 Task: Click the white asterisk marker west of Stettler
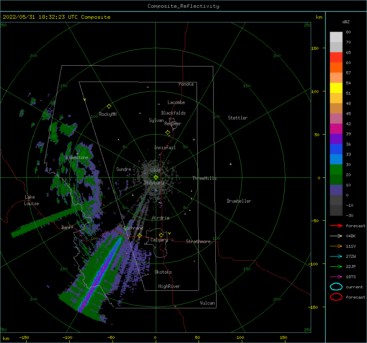(194, 140)
